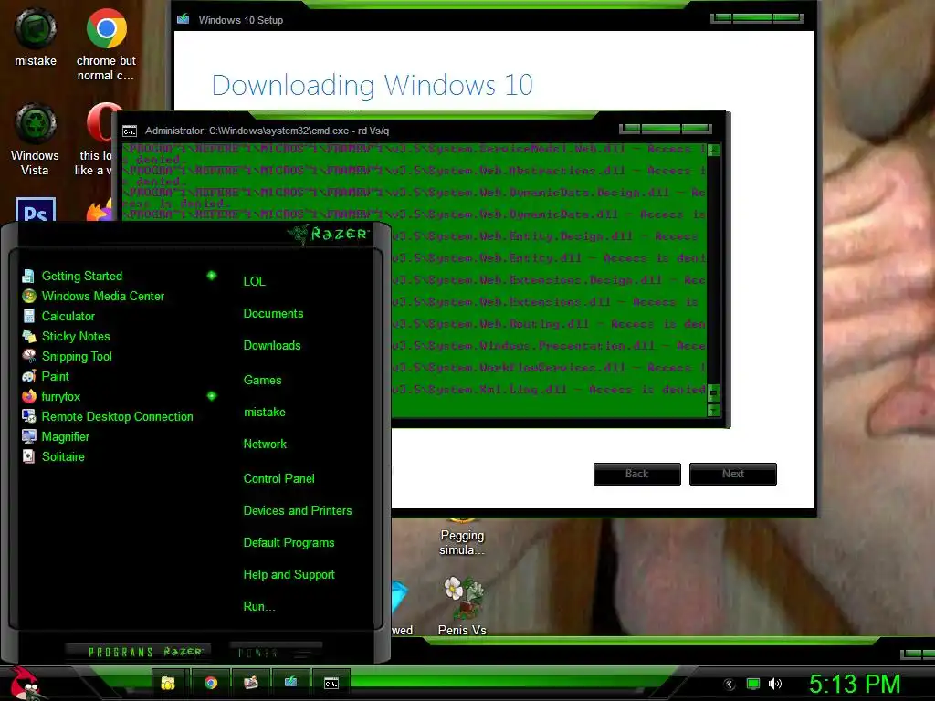Click the network monitor tray icon
Image resolution: width=935 pixels, height=701 pixels.
tap(753, 684)
